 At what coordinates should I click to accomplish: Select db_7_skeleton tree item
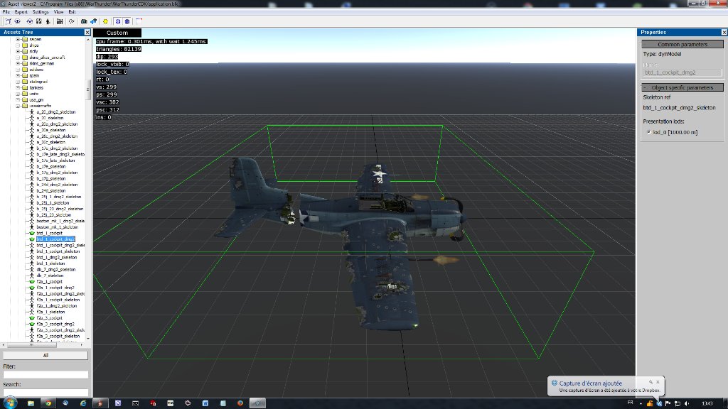[x=50, y=276]
